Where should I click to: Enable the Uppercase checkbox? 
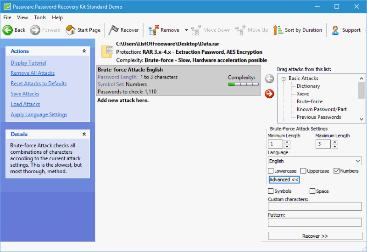(x=303, y=171)
